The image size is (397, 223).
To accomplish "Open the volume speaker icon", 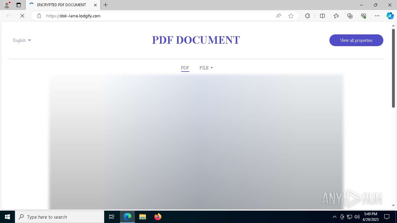I will (x=357, y=217).
